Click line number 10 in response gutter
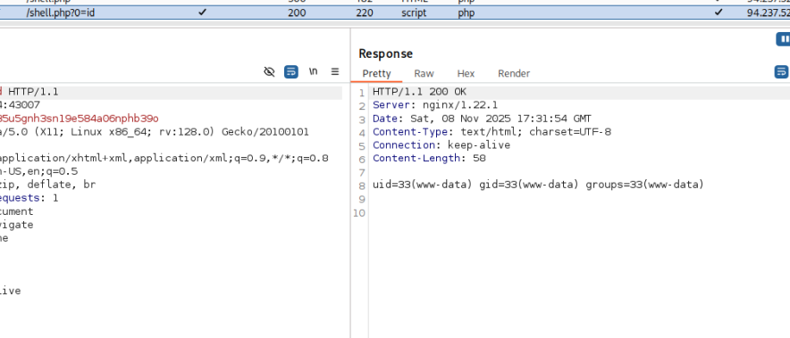 point(359,213)
